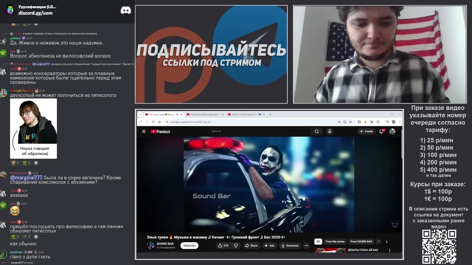
Task: Subscribe to the SOUND BAR channel
Action: pyautogui.click(x=189, y=245)
